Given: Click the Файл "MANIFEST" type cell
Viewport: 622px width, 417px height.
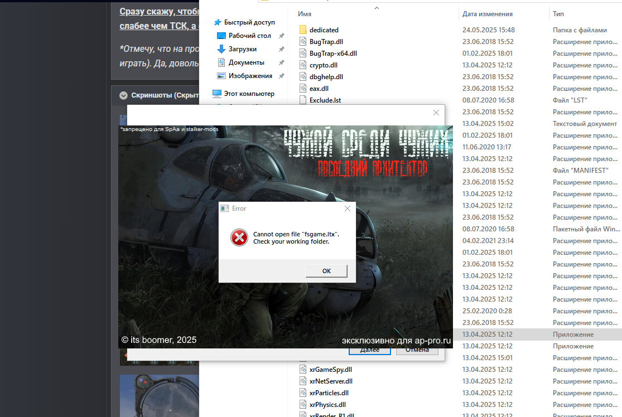Looking at the screenshot, I should 580,171.
